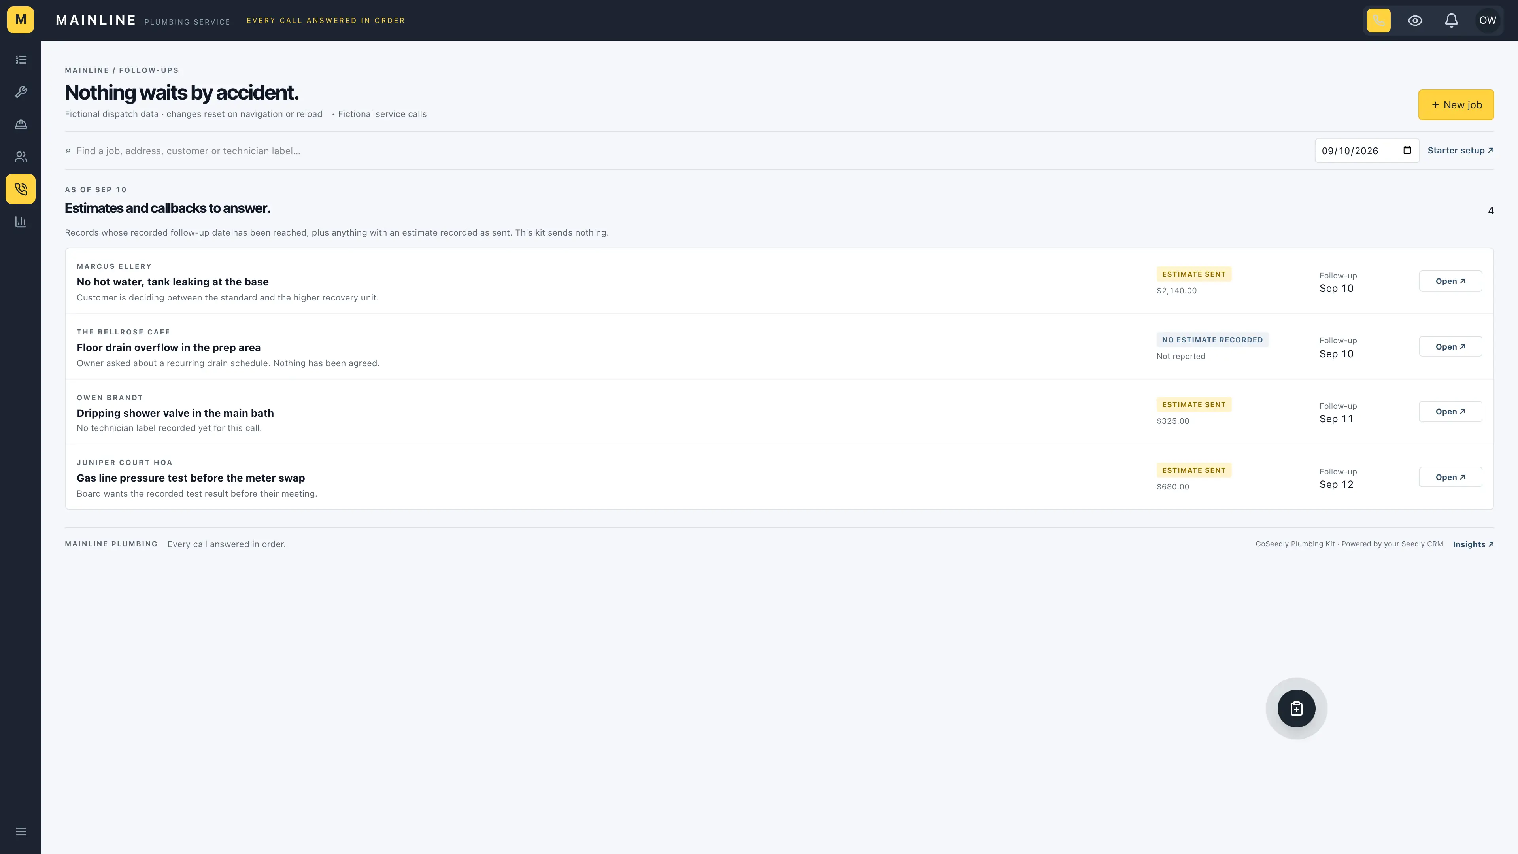Click the magnifier icon in the search bar
The height and width of the screenshot is (854, 1518).
68,151
